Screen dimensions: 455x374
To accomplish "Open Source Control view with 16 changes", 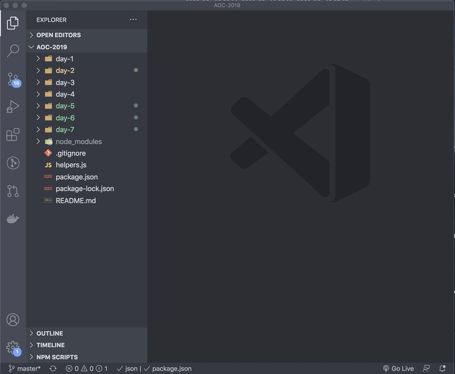I will point(13,80).
